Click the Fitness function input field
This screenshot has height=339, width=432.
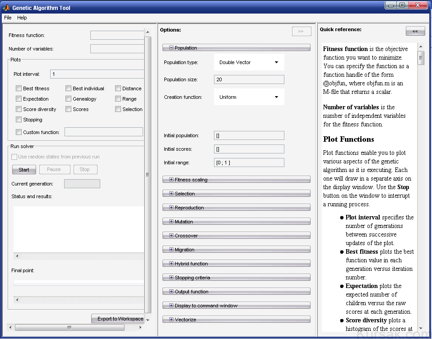117,35
